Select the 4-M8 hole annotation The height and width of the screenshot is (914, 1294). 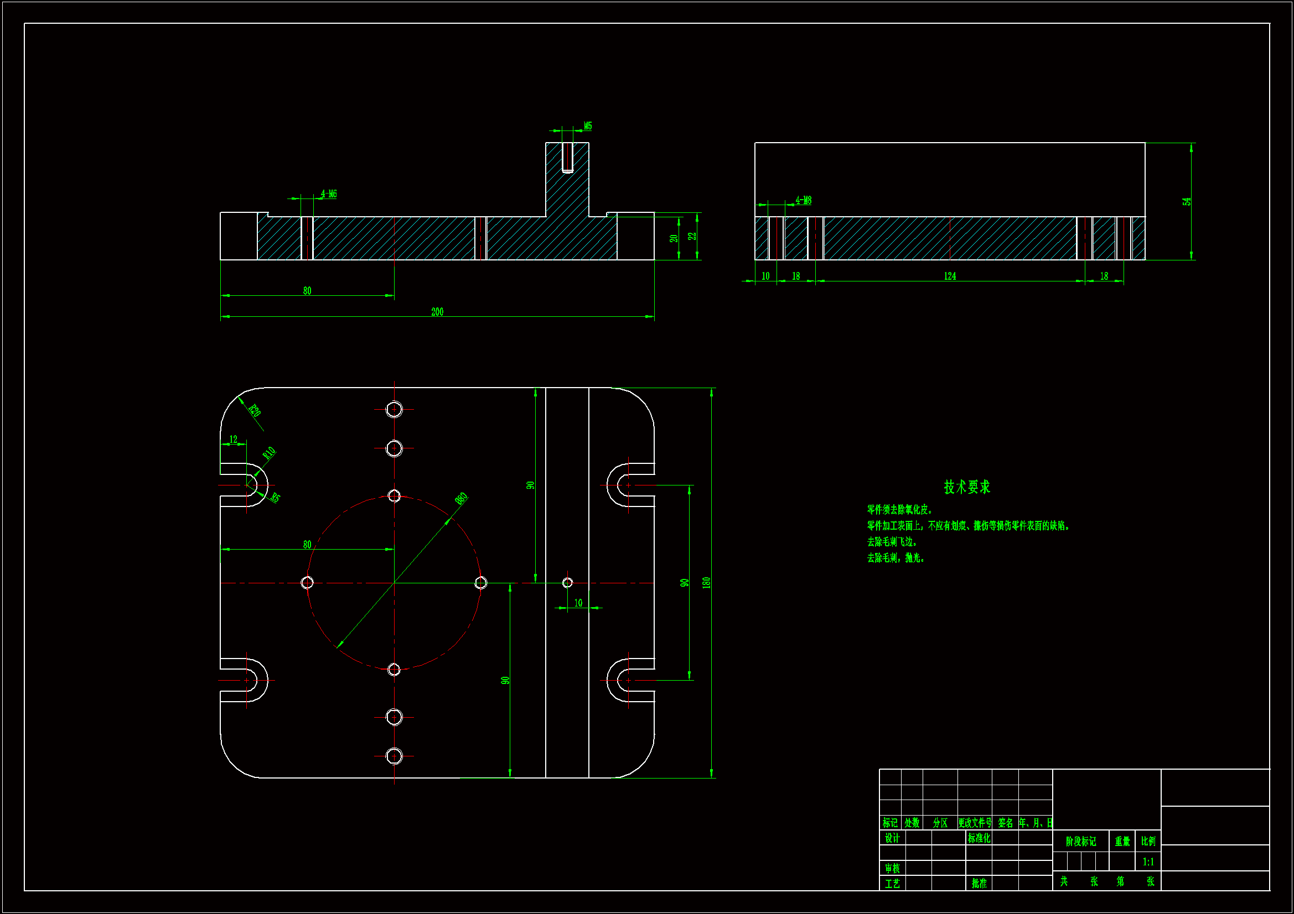point(803,201)
